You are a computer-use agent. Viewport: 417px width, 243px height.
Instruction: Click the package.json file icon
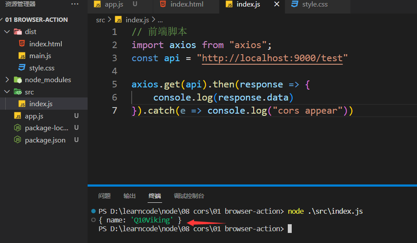(x=18, y=140)
